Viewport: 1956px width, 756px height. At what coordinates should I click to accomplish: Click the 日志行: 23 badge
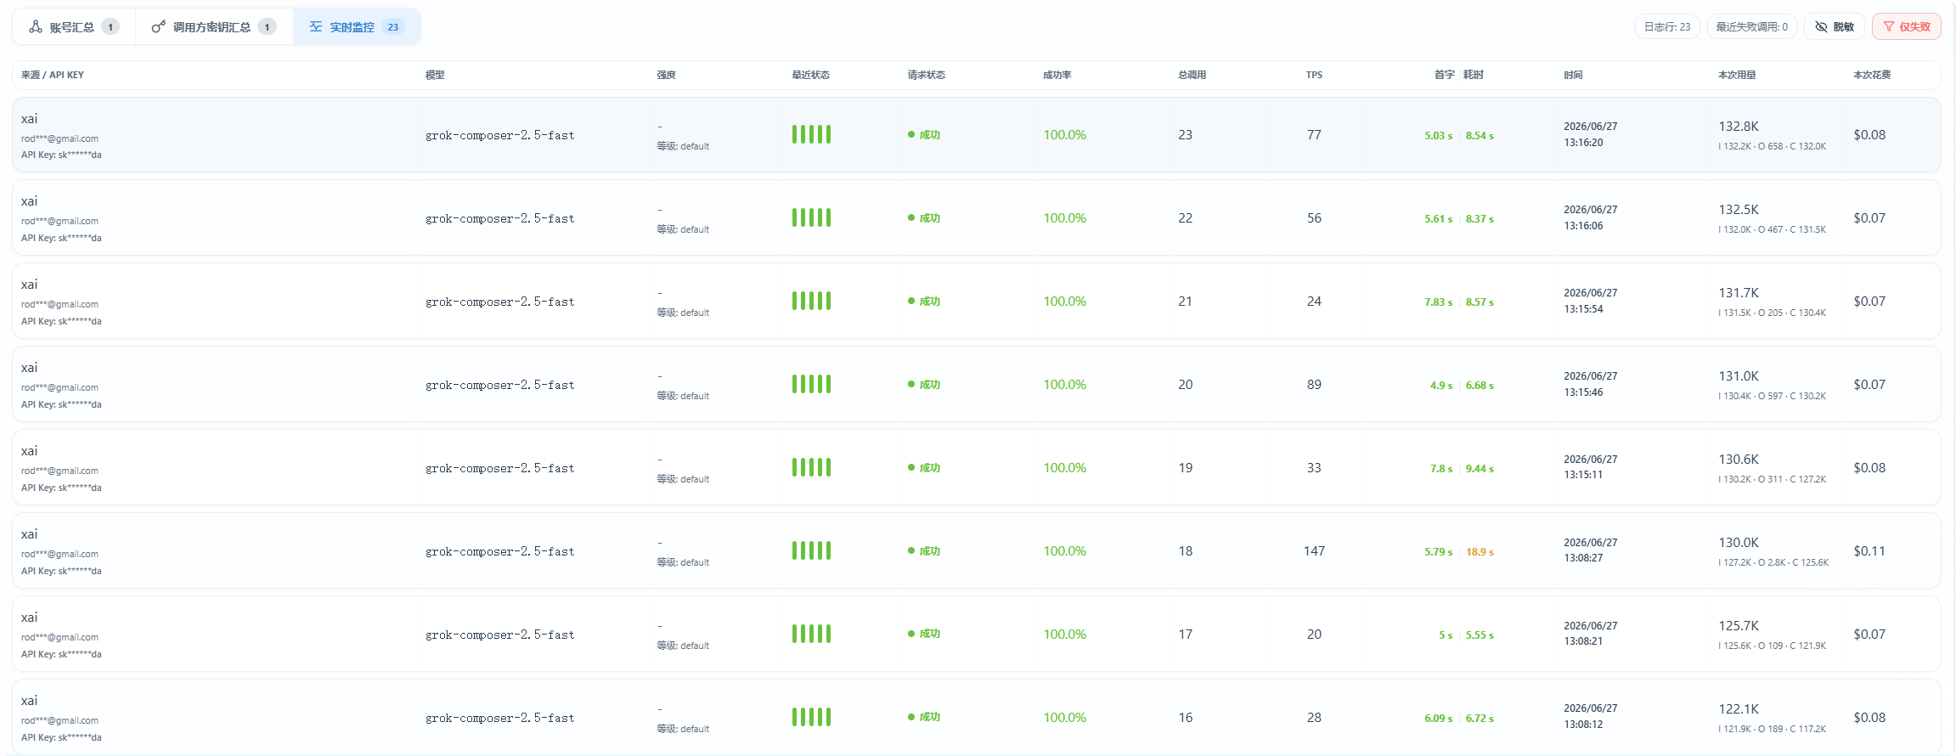[1667, 27]
